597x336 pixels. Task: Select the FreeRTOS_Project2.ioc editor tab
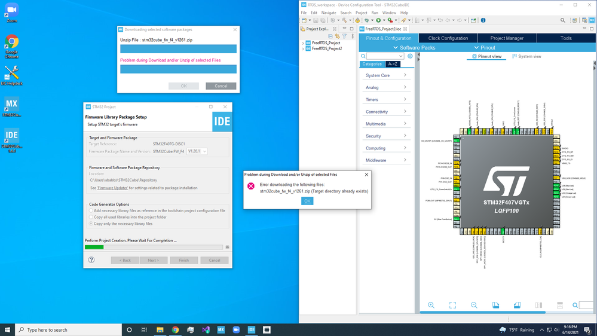click(x=383, y=29)
